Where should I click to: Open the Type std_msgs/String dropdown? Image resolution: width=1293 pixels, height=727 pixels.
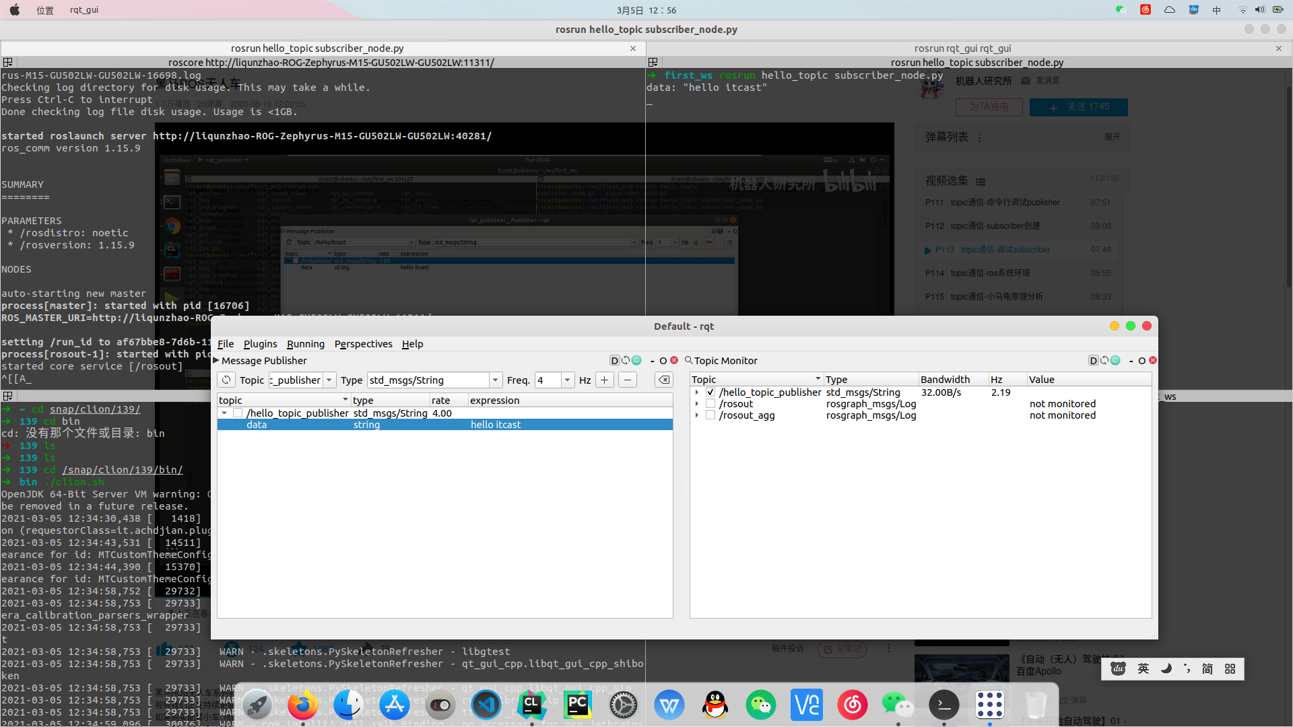[496, 380]
